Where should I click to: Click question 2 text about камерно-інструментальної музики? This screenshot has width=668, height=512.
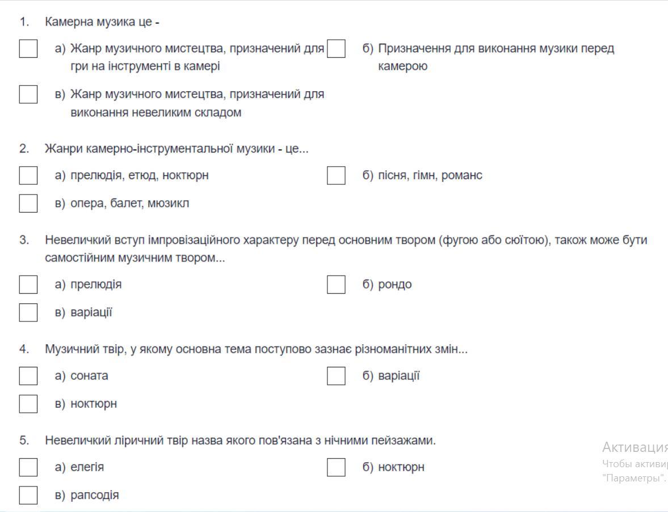pyautogui.click(x=177, y=149)
